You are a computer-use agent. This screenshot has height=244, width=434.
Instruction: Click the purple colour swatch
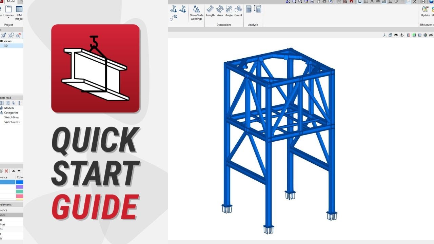(x=20, y=187)
